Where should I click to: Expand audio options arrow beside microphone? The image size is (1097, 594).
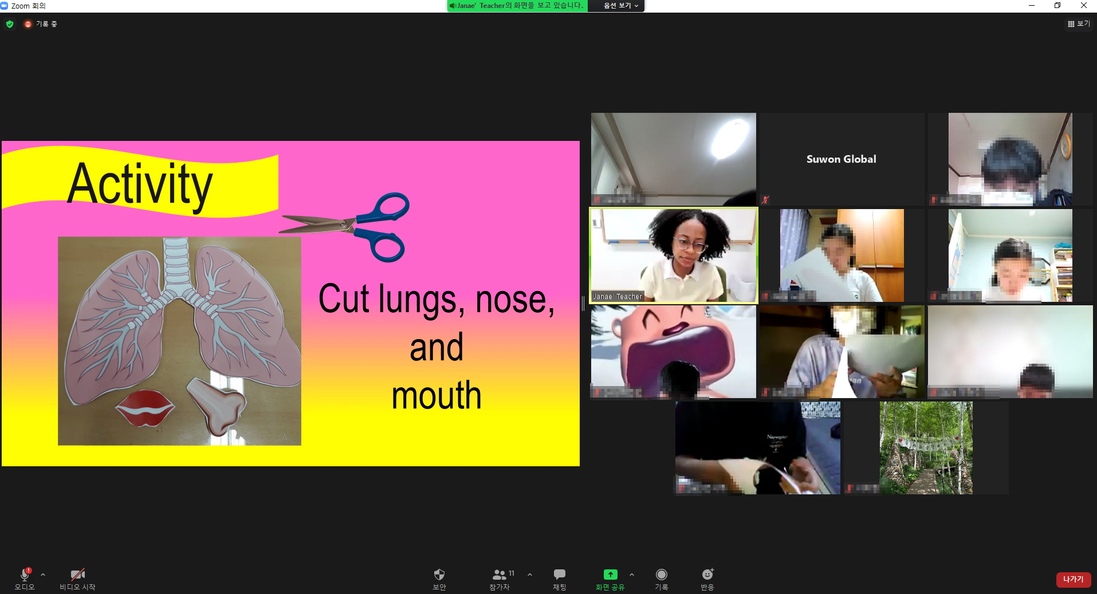pyautogui.click(x=43, y=575)
